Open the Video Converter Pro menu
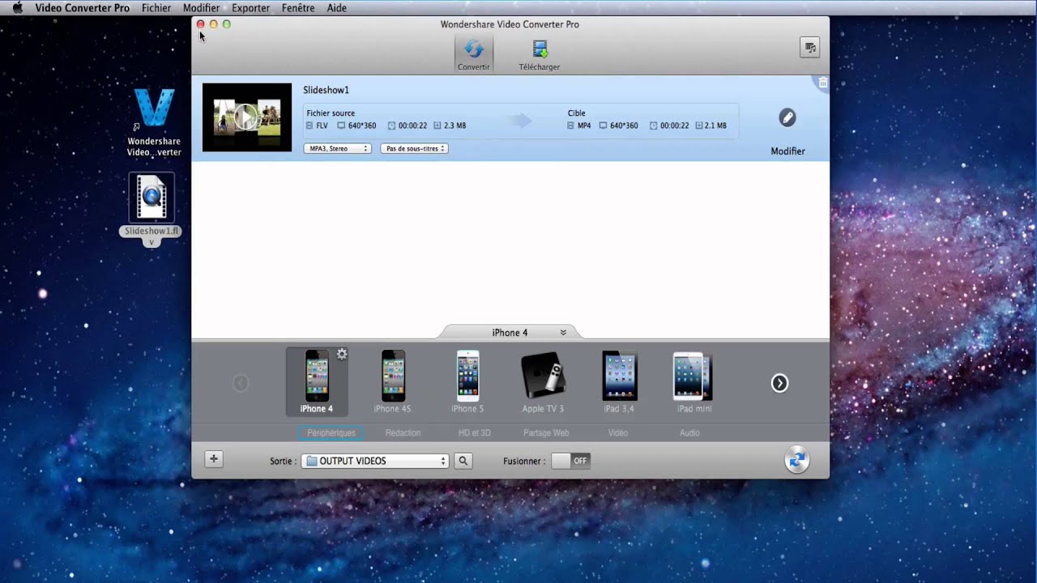Screen dimensions: 1037x583 click(x=82, y=8)
